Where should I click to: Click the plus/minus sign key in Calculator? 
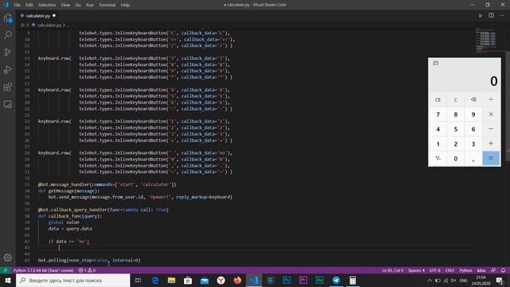pos(437,158)
